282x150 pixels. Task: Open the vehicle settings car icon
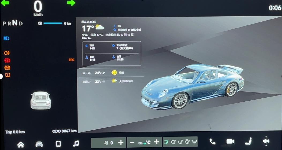pyautogui.click(x=39, y=144)
